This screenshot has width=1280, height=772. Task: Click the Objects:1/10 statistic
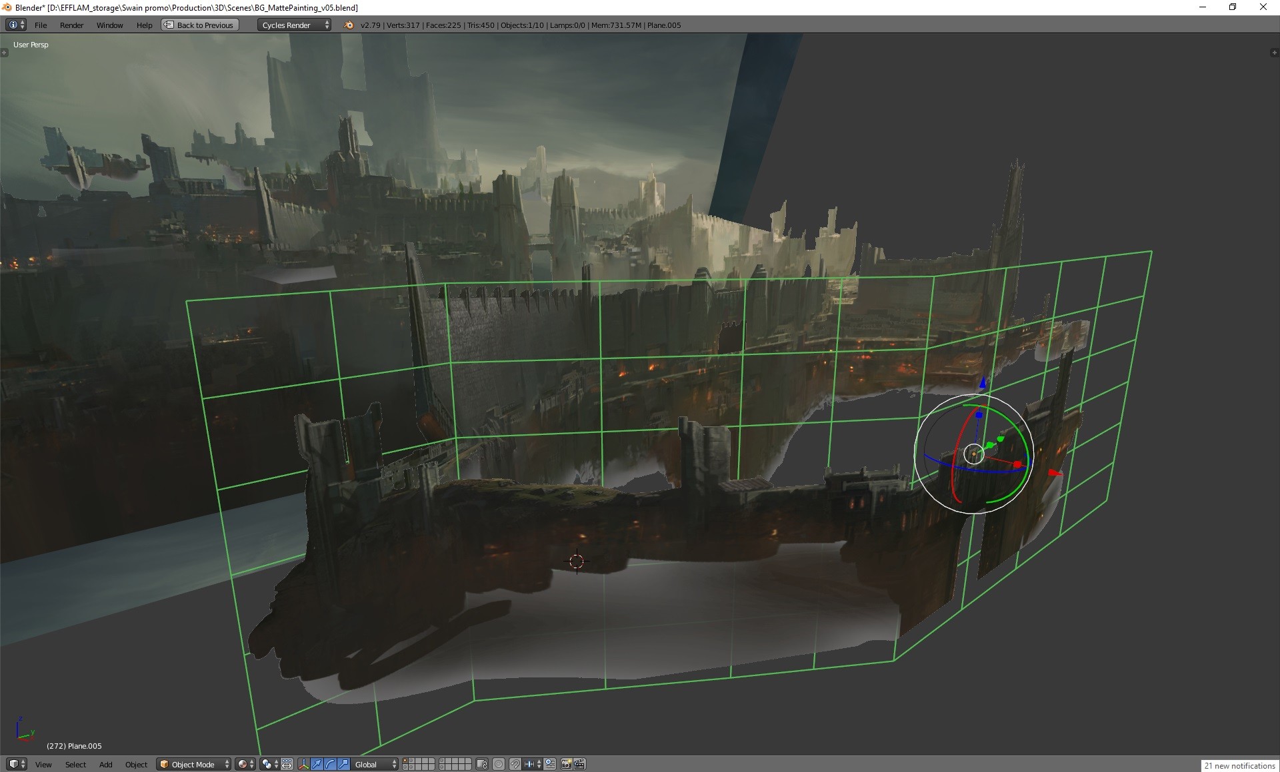(x=522, y=25)
